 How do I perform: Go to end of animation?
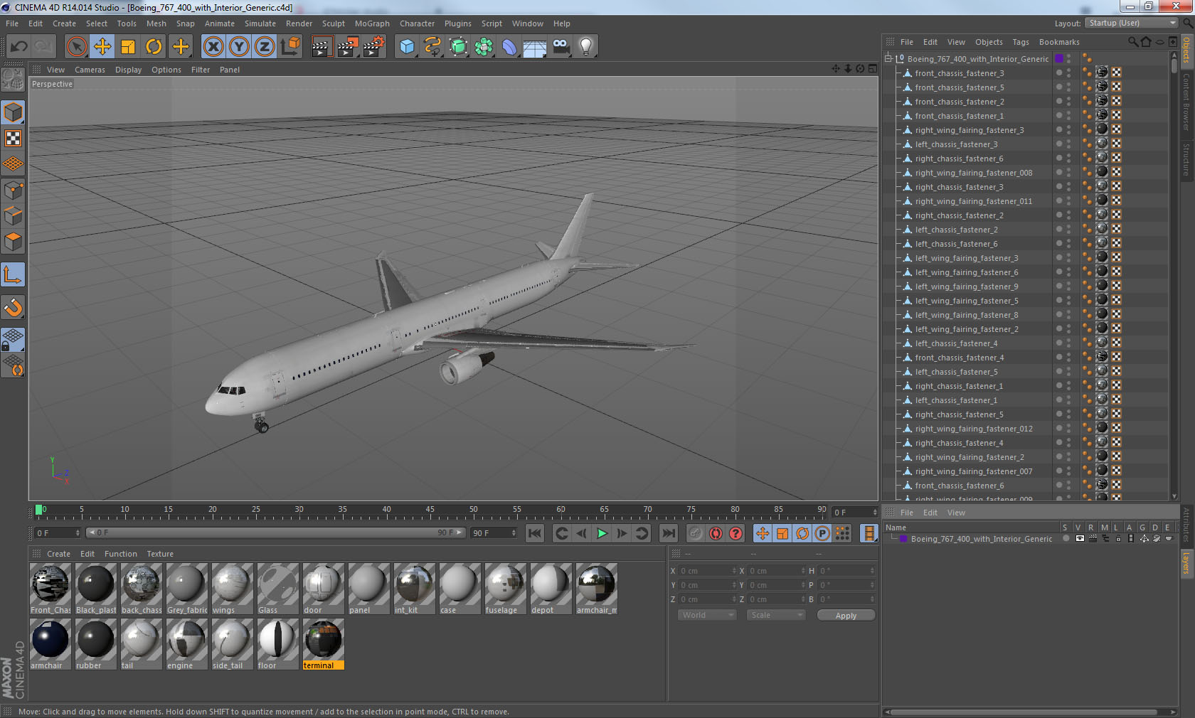pos(668,533)
